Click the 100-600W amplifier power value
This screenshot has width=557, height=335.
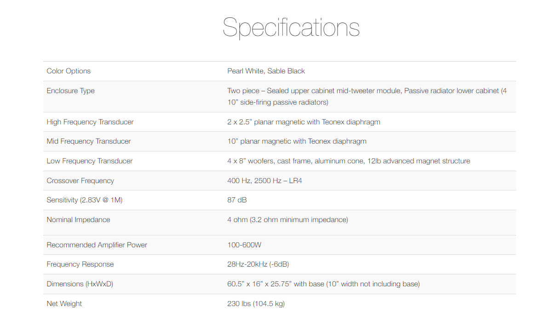[244, 245]
